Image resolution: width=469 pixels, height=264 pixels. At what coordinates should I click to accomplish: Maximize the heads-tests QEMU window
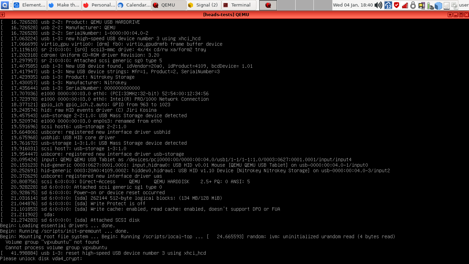click(x=461, y=15)
